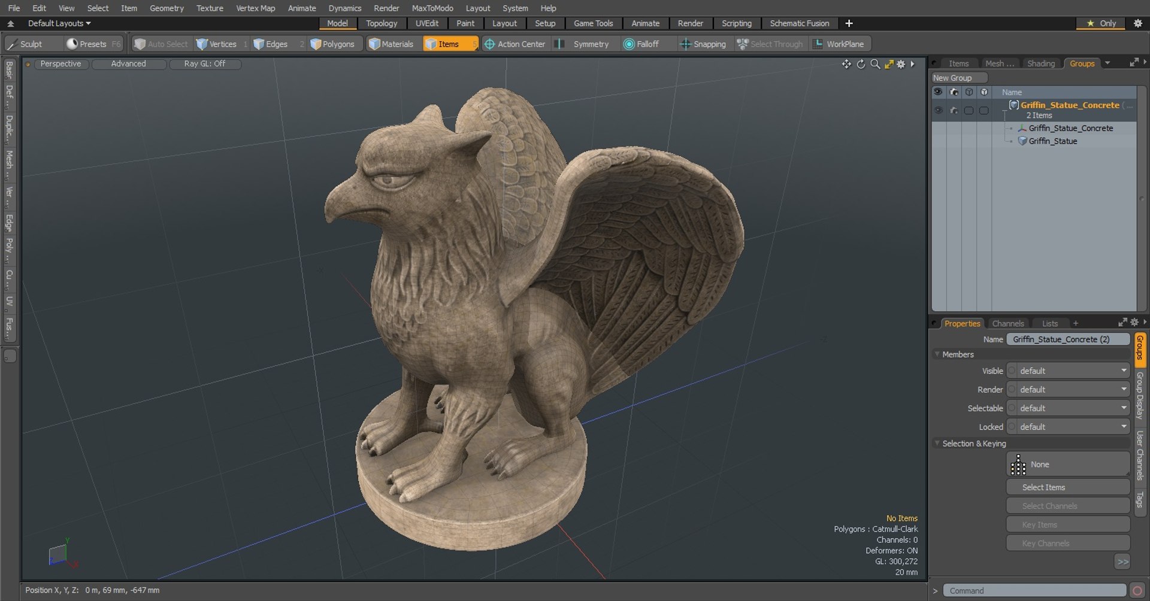Switch to the Channels tab

click(1008, 323)
